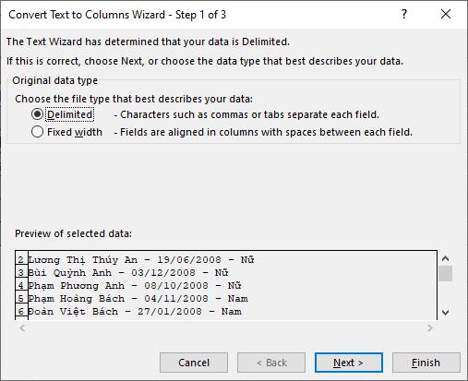Select preview row 6 Đoàn Việt Bách

pyautogui.click(x=135, y=312)
